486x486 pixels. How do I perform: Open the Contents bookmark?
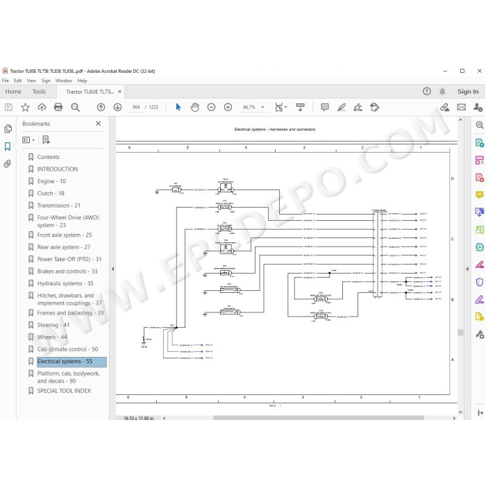48,157
